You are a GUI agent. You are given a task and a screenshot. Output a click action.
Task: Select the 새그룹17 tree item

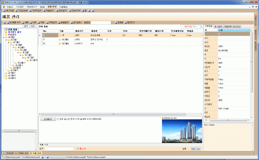[14, 70]
